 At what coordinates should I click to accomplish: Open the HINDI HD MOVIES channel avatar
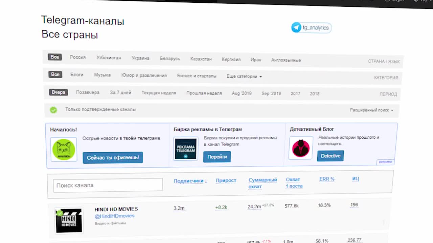69,220
